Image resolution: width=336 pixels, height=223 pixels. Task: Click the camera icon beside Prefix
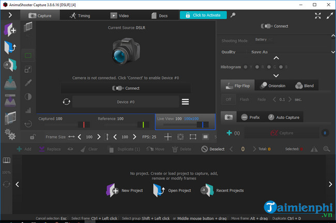228,117
